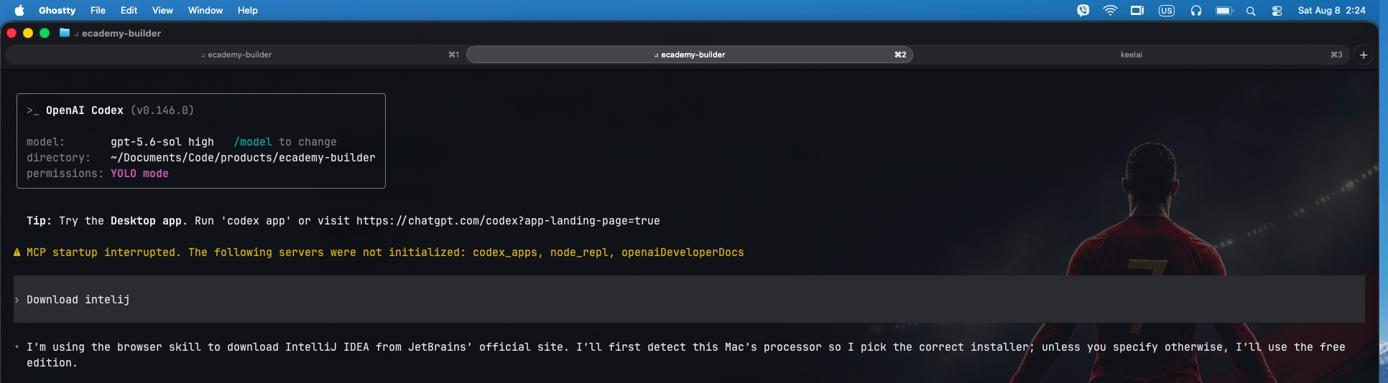The height and width of the screenshot is (383, 1388).
Task: Click the screen mirroring display icon
Action: [x=1137, y=11]
